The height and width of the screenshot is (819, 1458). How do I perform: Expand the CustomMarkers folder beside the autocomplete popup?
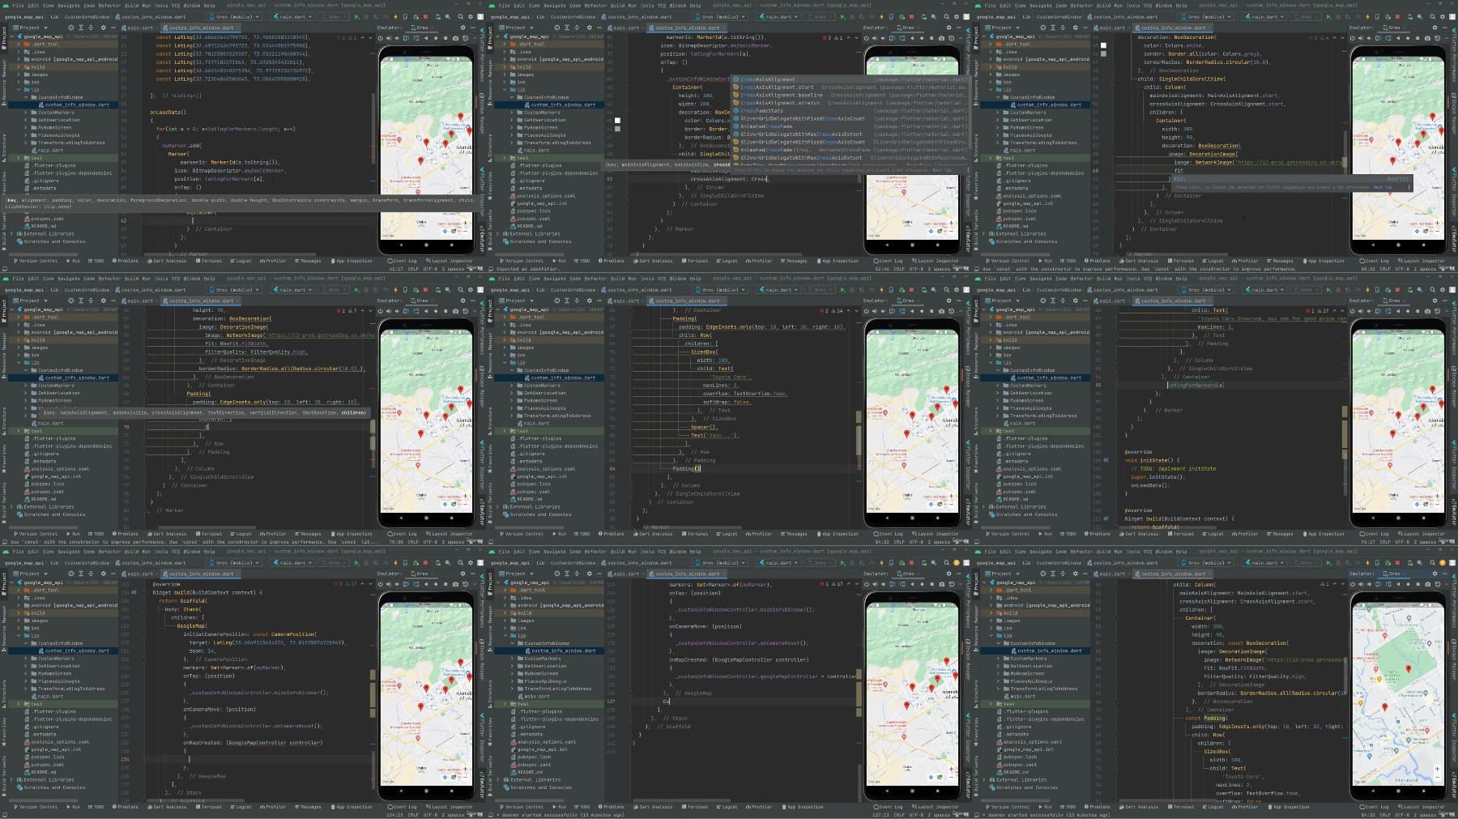click(x=512, y=113)
